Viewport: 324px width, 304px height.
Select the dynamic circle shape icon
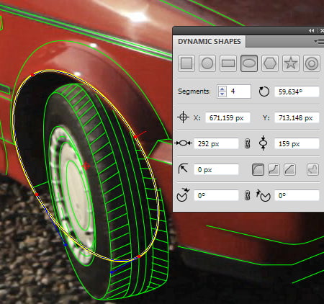click(x=207, y=63)
